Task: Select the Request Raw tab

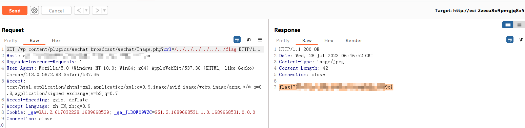Action: (x=34, y=40)
